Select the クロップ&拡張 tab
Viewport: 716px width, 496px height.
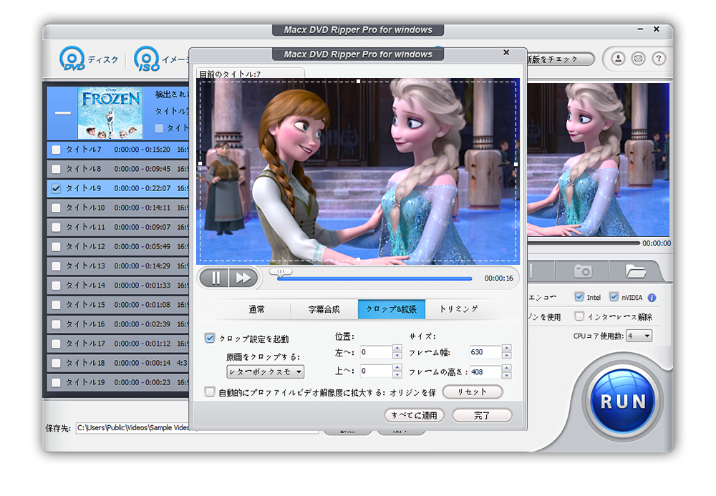coord(392,309)
